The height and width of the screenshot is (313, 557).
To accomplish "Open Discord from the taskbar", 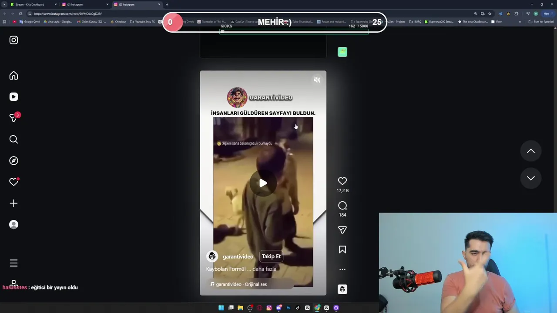I will (x=279, y=308).
